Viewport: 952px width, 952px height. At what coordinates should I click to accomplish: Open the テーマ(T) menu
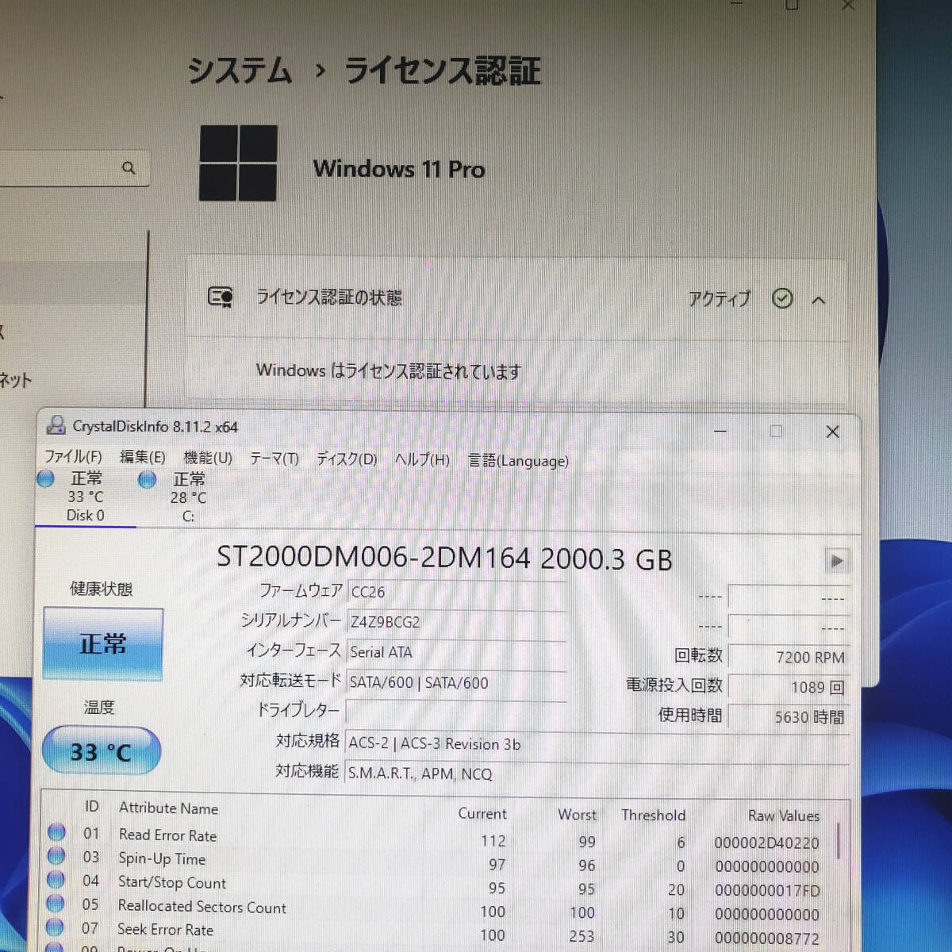[274, 459]
